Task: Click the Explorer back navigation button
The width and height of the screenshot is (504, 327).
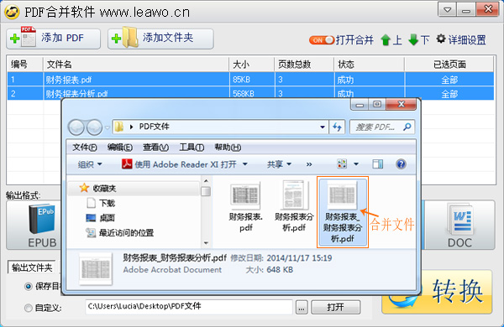Action: coord(76,127)
